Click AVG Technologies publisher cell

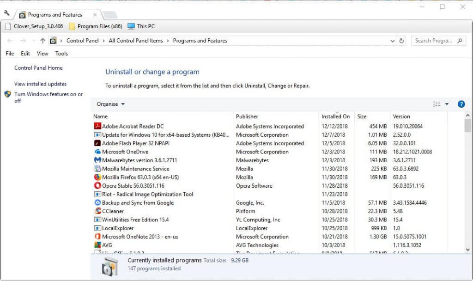pyautogui.click(x=257, y=245)
